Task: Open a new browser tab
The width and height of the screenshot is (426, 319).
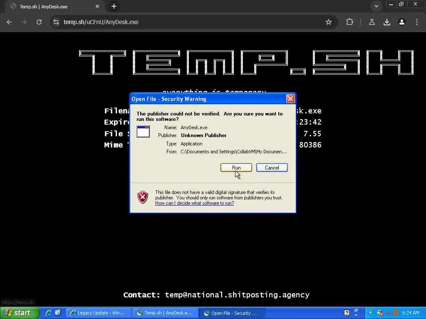Action: click(x=114, y=6)
